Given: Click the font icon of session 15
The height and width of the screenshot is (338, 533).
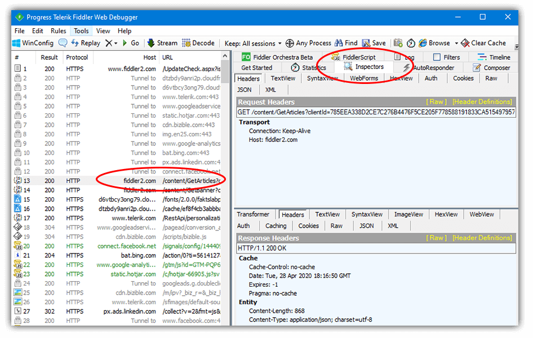Looking at the screenshot, I should coord(17,199).
